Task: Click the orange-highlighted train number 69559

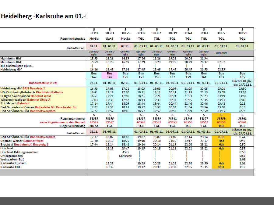Action: (x=221, y=122)
